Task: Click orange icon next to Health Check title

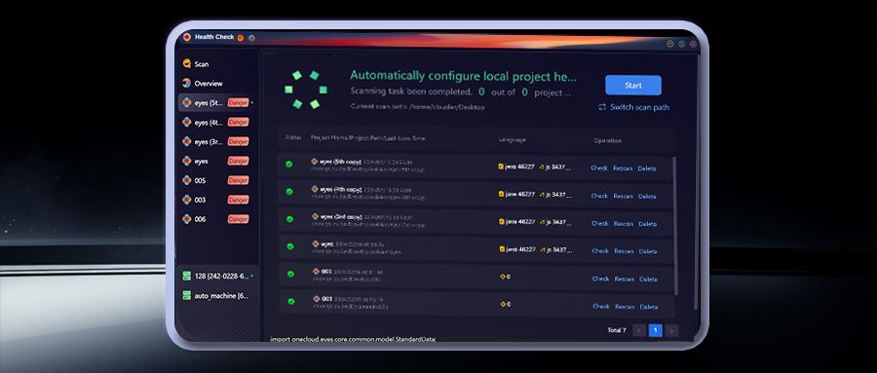Action: tap(241, 38)
